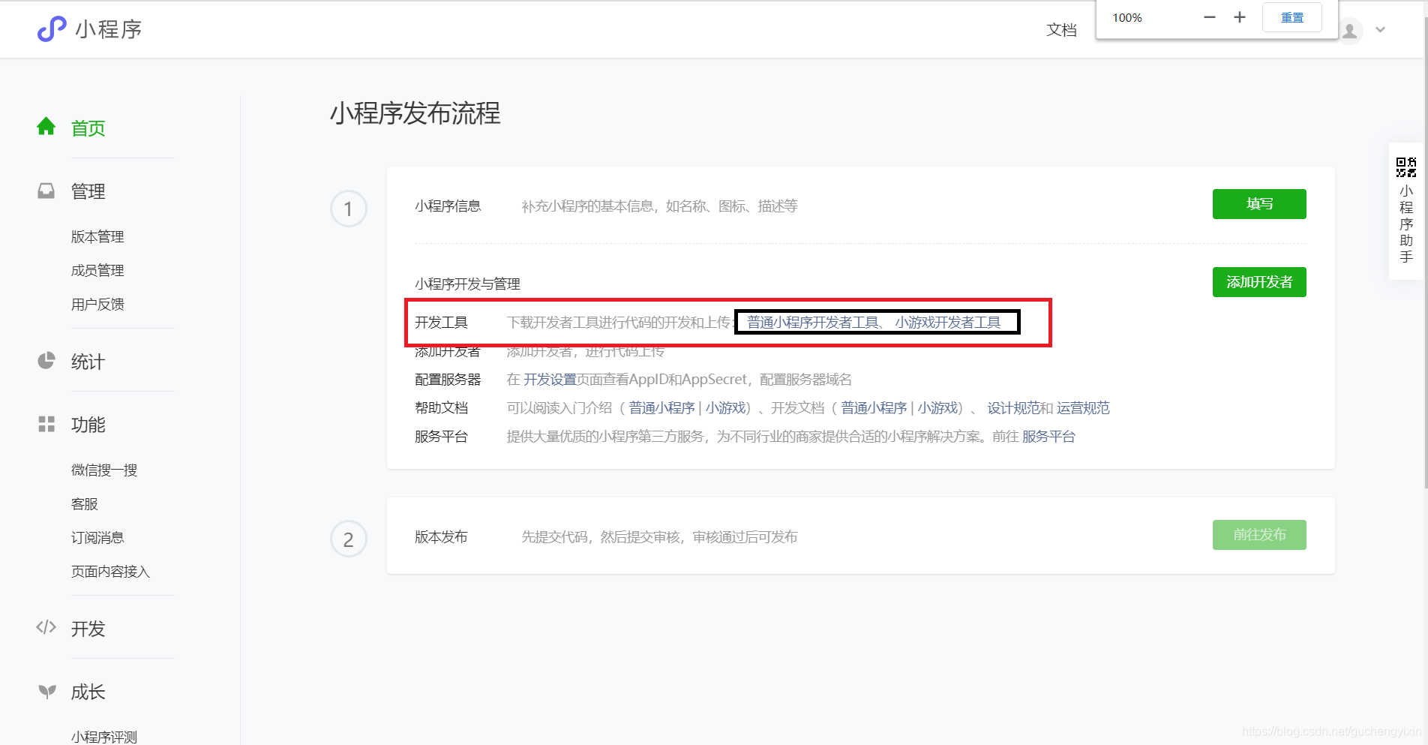1428x745 pixels.
Task: Click the 小程序 logo icon
Action: (x=52, y=29)
